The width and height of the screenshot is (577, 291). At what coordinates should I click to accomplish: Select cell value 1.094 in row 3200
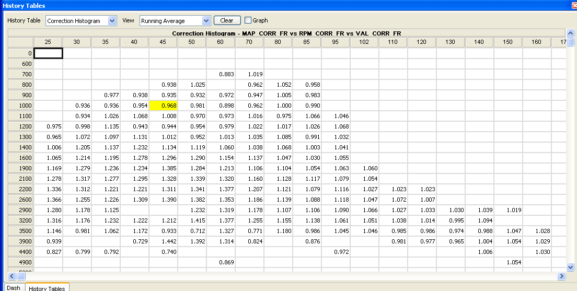[479, 221]
